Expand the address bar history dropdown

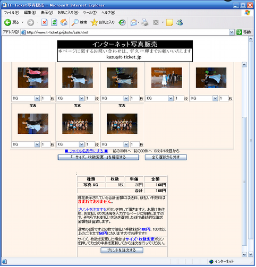point(232,32)
